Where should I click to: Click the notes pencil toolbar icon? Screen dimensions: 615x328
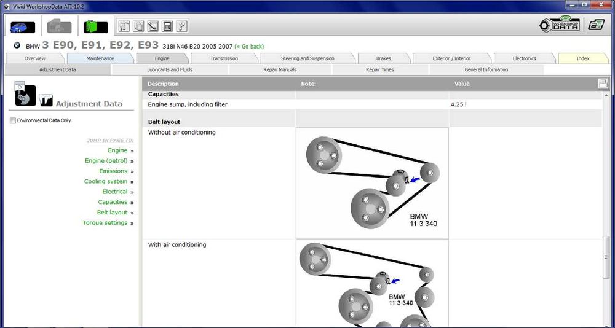click(x=153, y=26)
